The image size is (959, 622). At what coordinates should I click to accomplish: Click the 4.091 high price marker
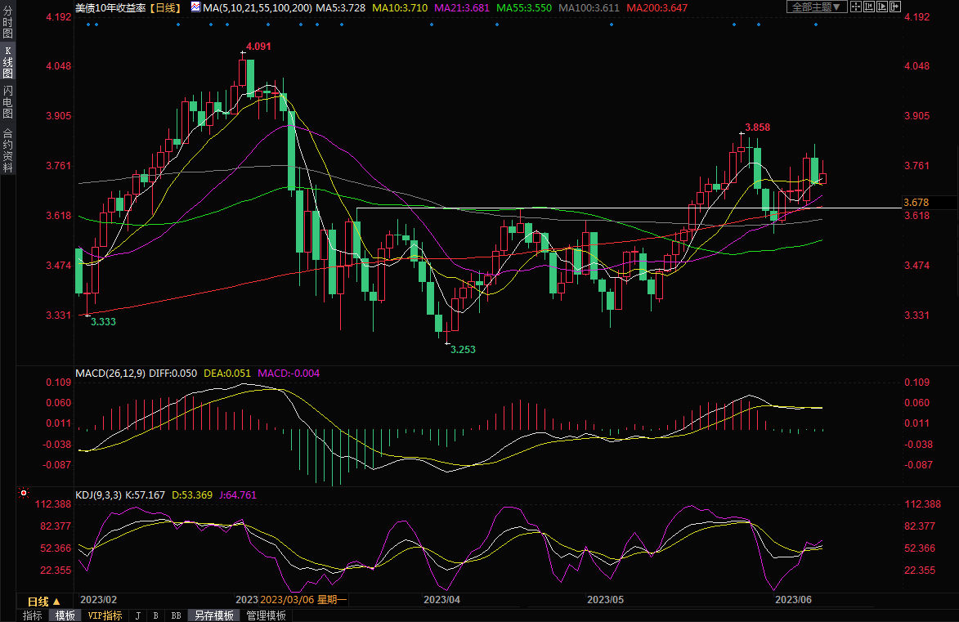pos(258,47)
